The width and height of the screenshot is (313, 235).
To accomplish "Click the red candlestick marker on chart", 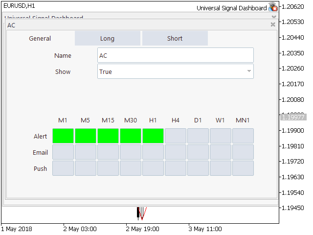I will click(x=143, y=213).
